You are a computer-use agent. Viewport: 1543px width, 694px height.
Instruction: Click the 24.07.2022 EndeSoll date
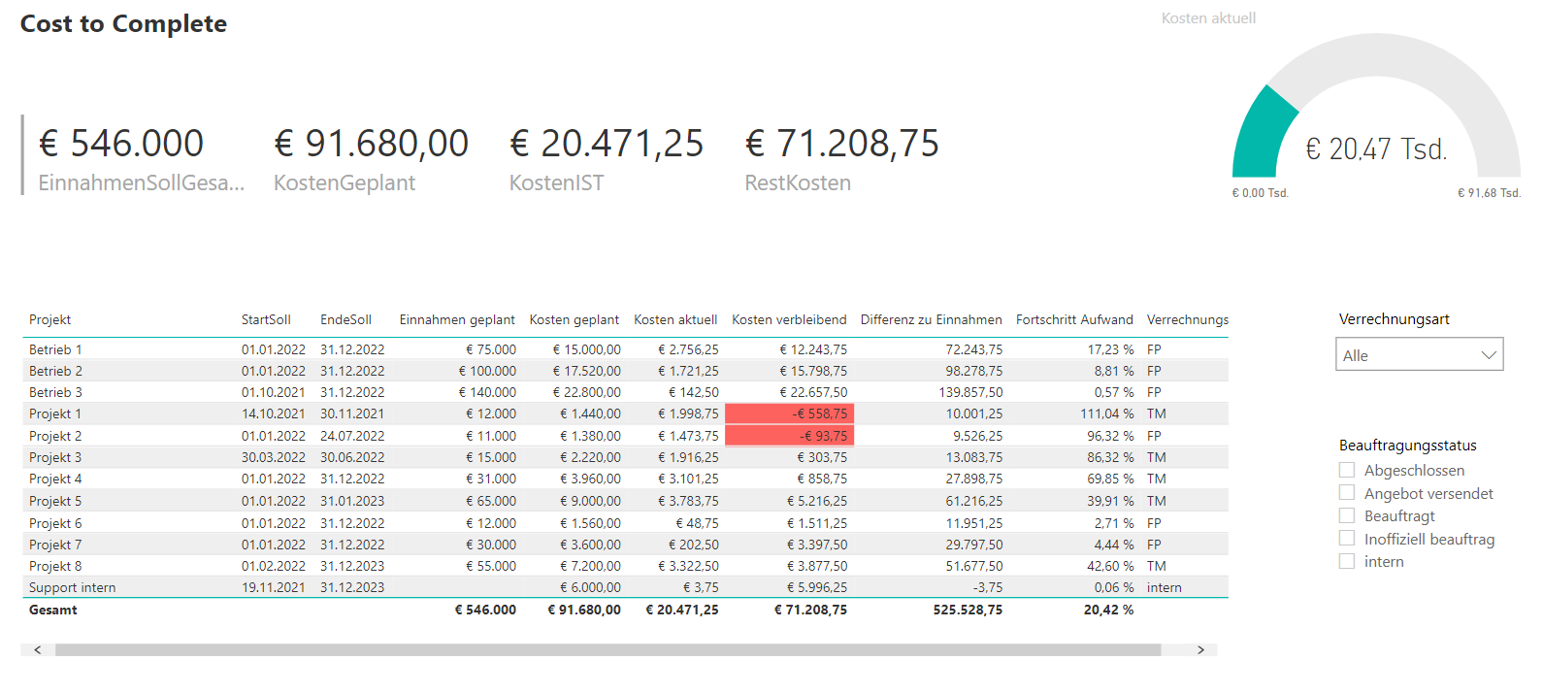[352, 436]
